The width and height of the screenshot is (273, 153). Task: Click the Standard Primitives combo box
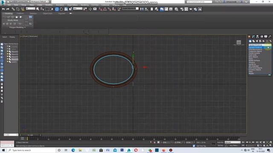pos(260,45)
